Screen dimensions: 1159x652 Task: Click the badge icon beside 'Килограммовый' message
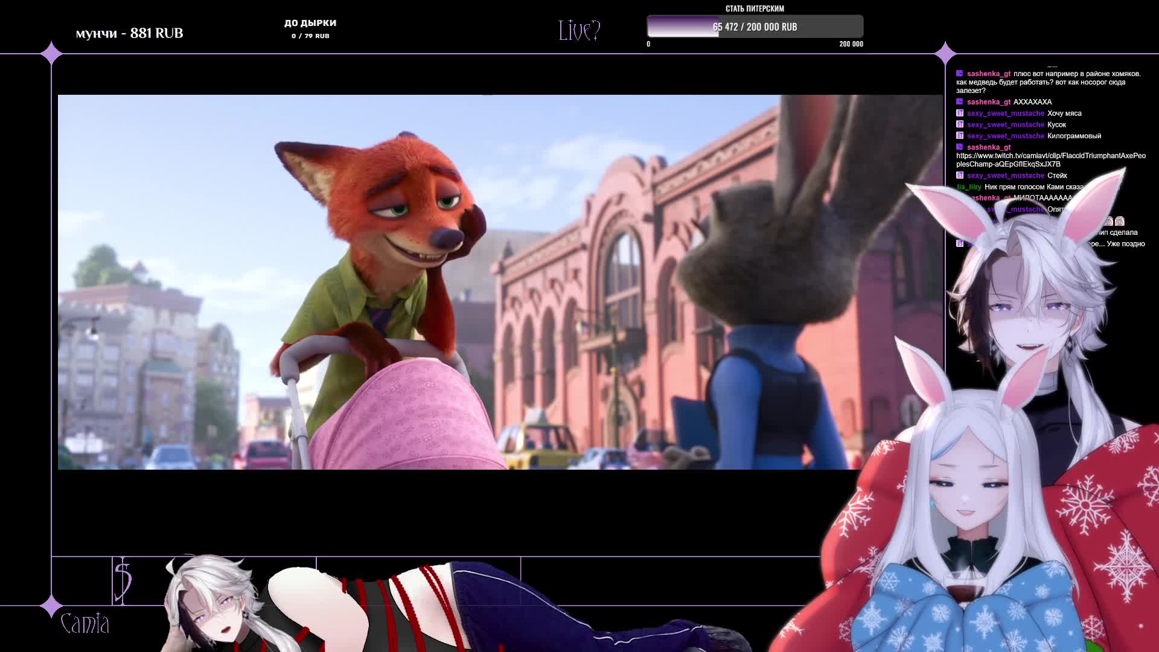click(960, 136)
